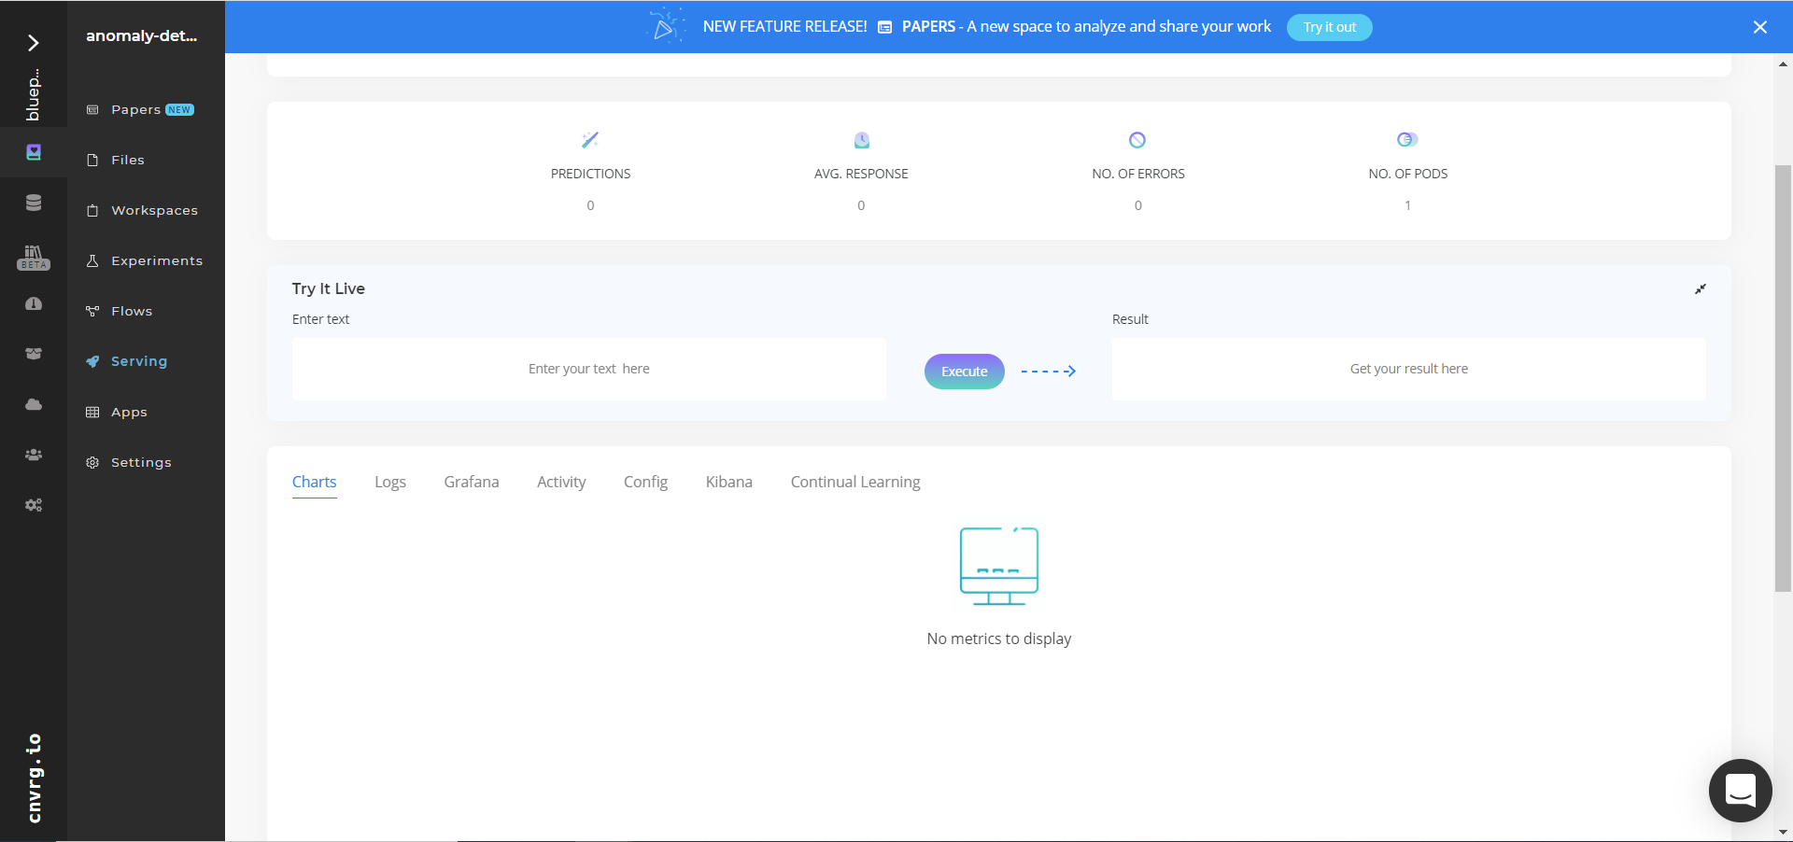Switch to the Charts tab
This screenshot has width=1793, height=842.
315,483
